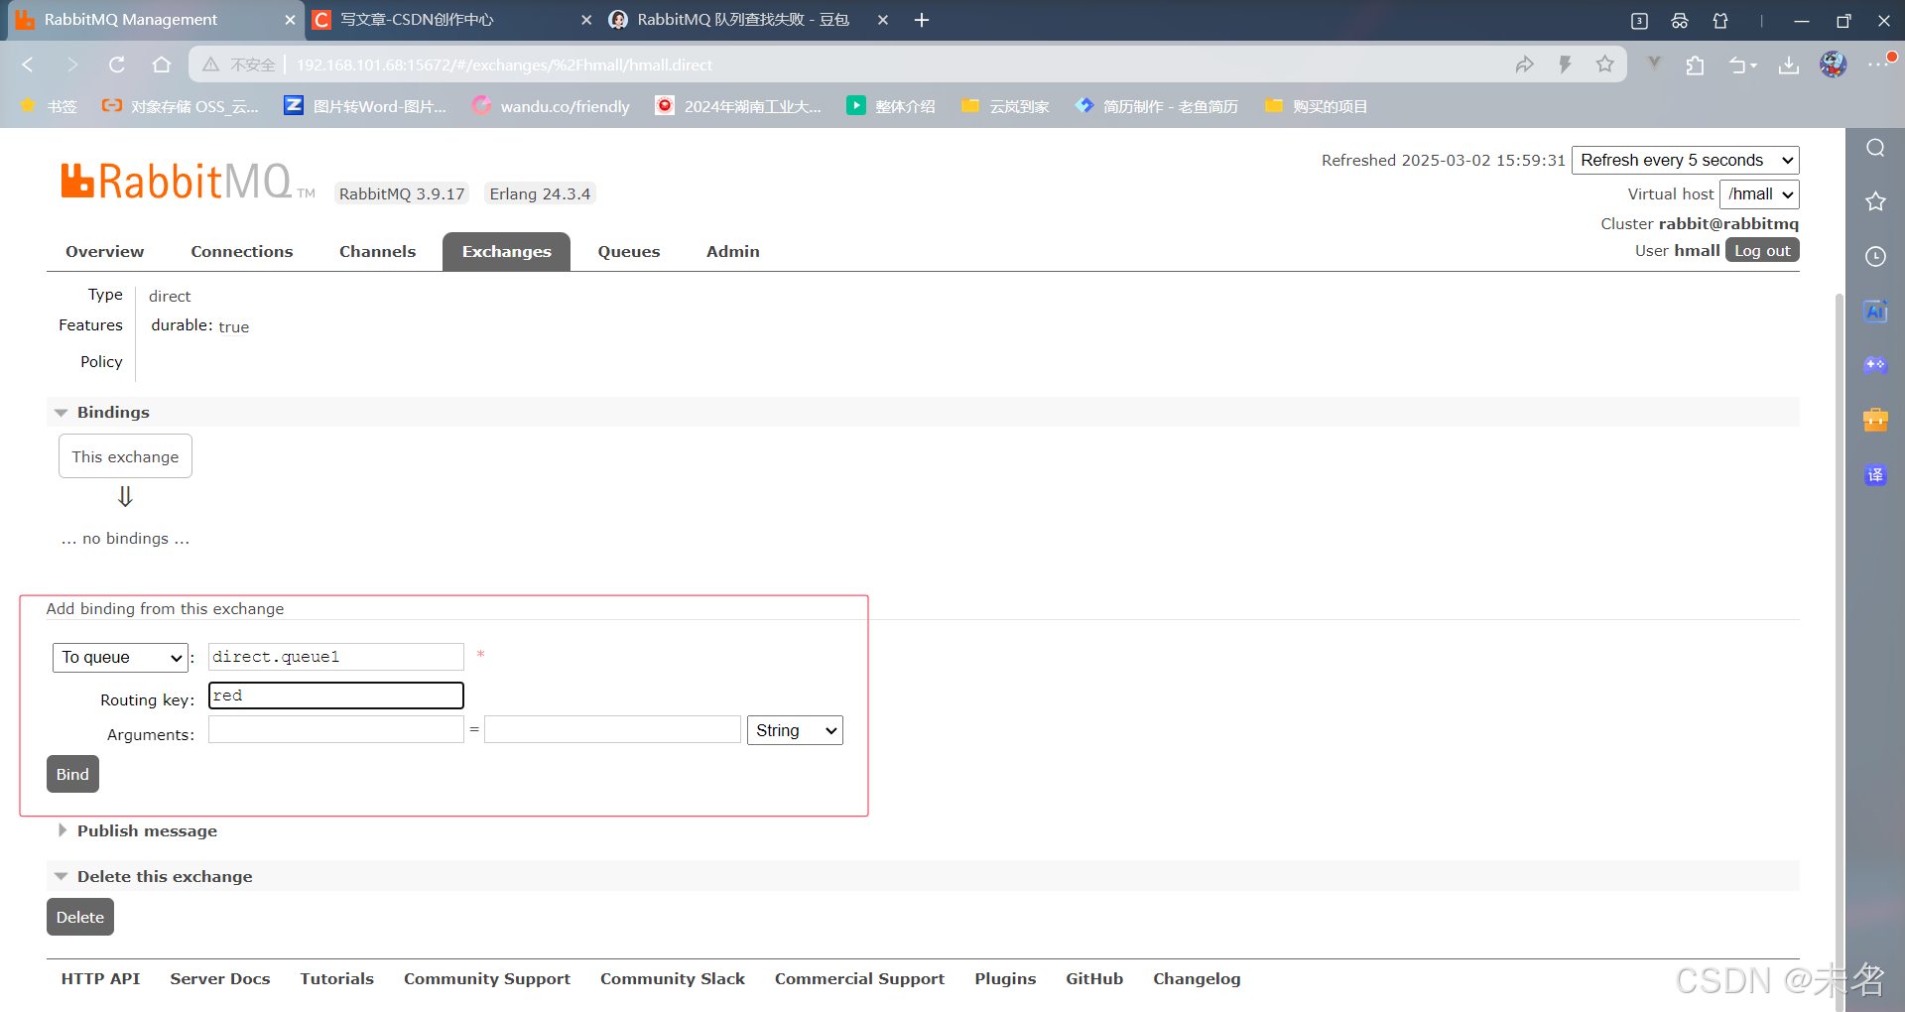1905x1012 pixels.
Task: Open the Plugins footer link
Action: tap(1005, 978)
